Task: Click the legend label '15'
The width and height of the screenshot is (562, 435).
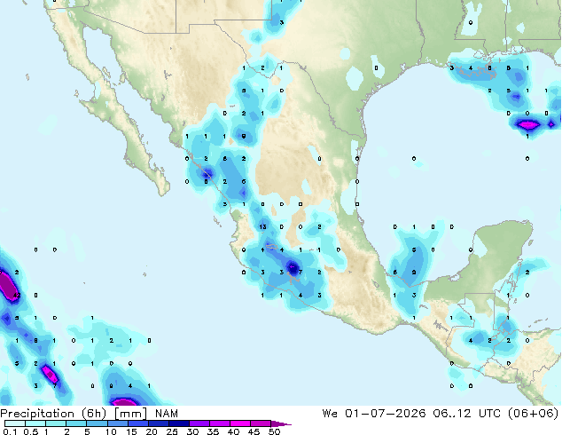Action: pos(131,431)
